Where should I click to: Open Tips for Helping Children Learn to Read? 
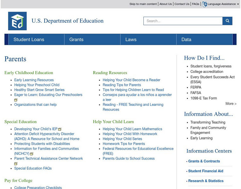pos(133,90)
